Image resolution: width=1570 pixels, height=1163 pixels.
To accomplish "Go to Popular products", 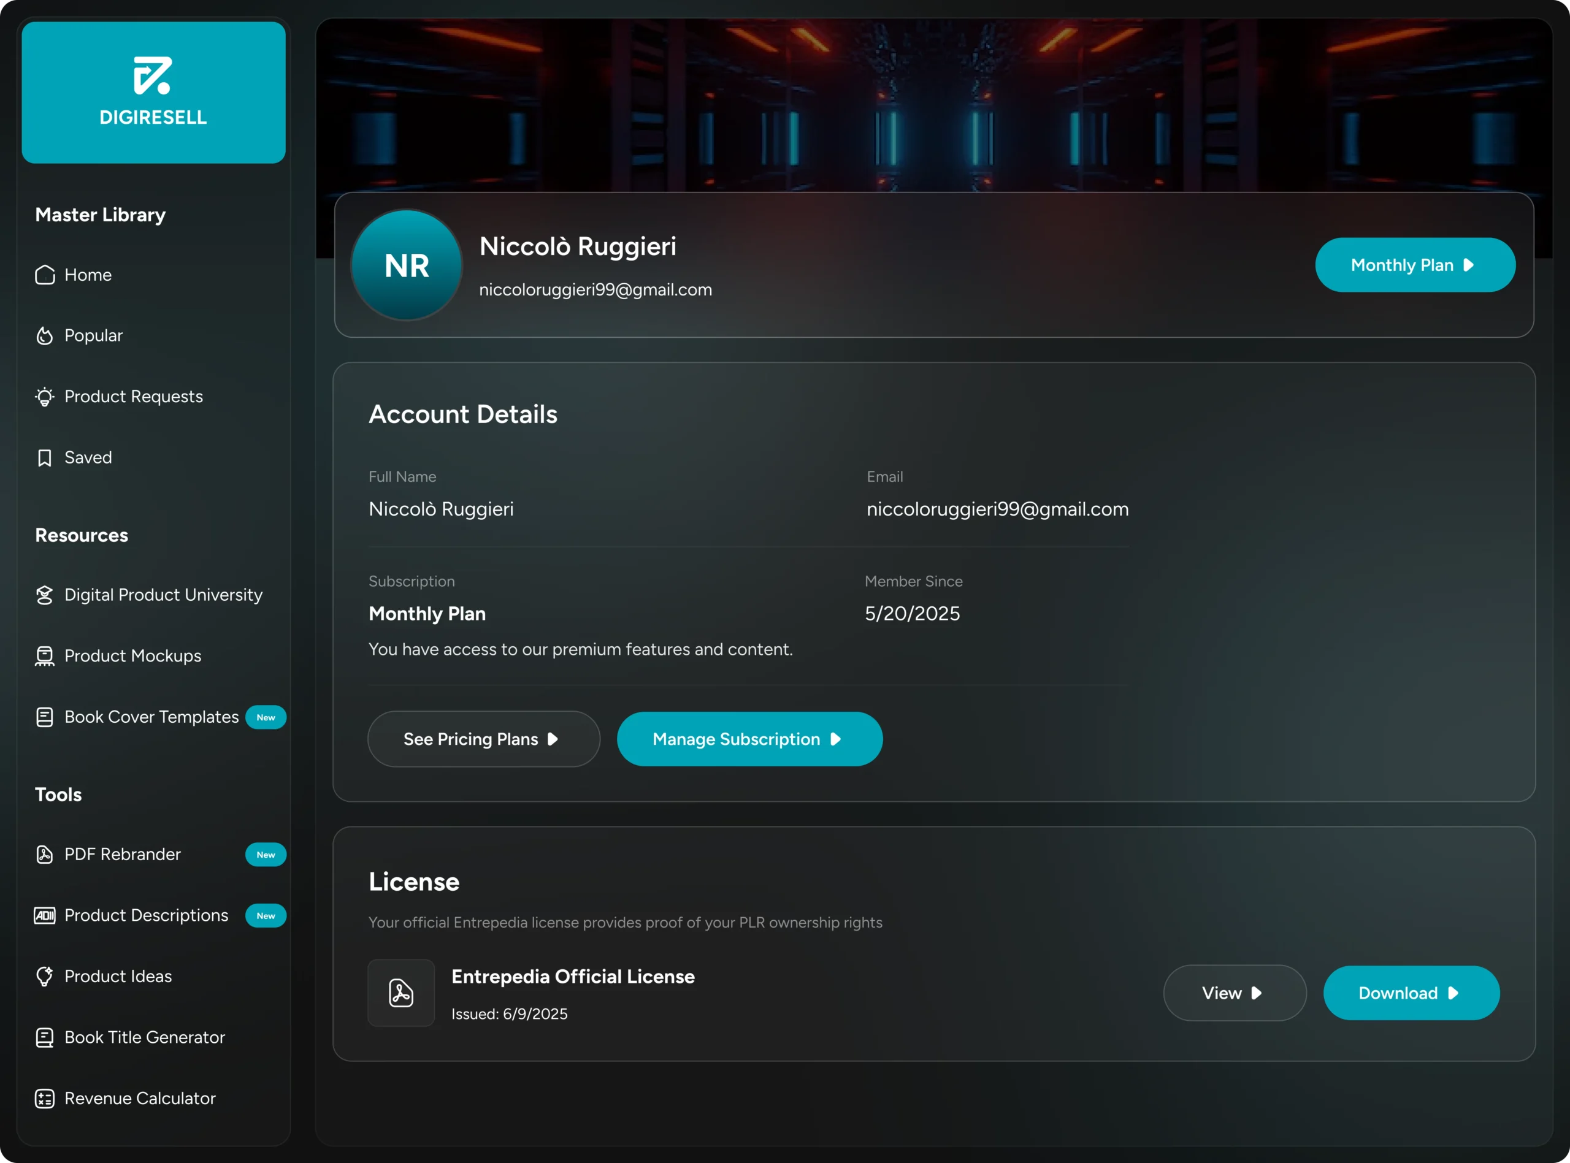I will click(x=93, y=336).
